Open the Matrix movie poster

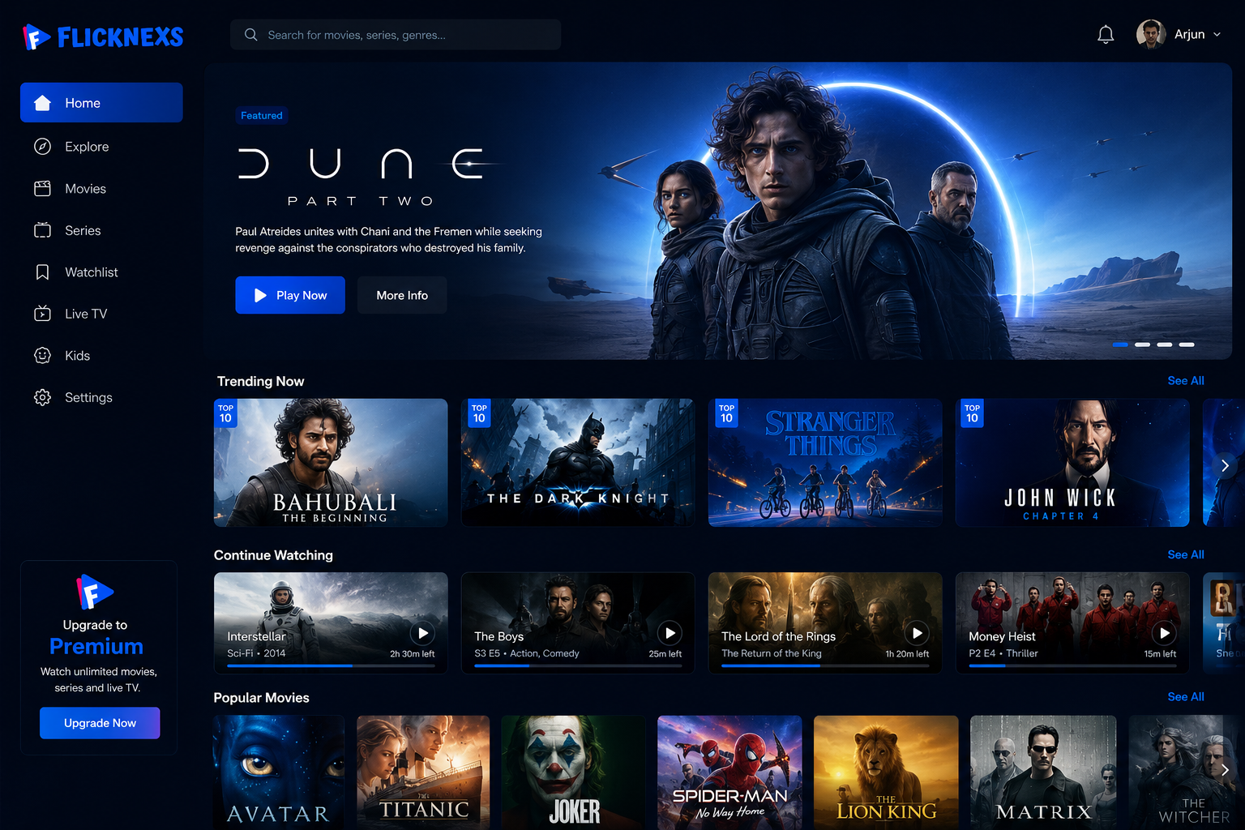click(x=1043, y=772)
